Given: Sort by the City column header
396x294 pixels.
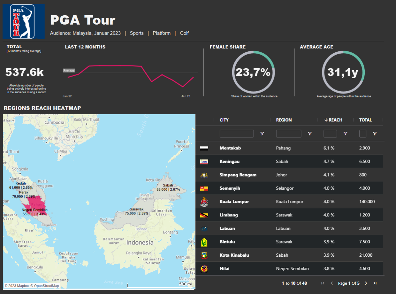Looking at the screenshot, I should (x=224, y=120).
